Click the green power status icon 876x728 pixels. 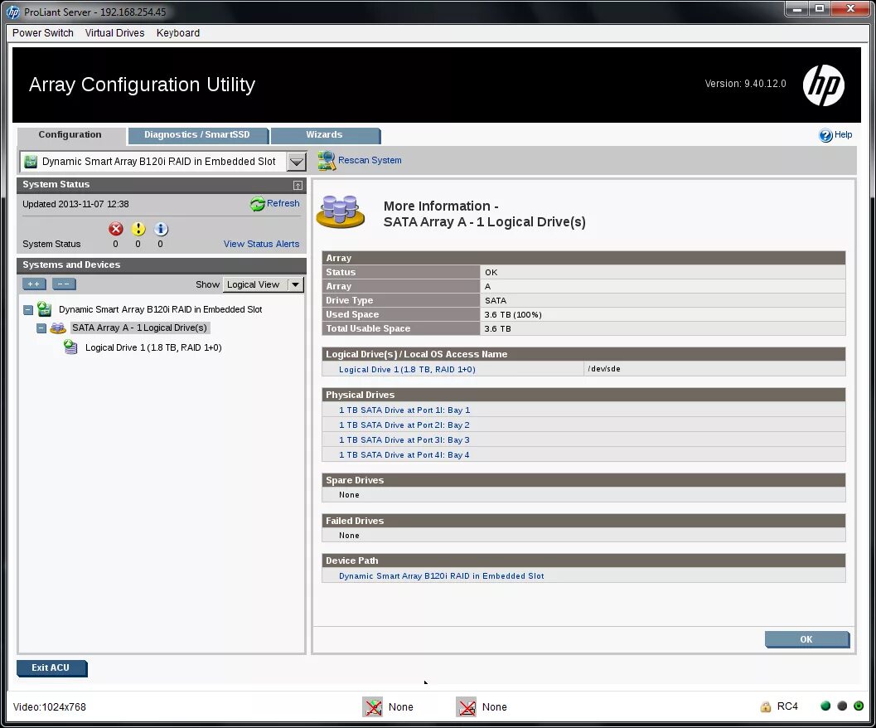[859, 706]
